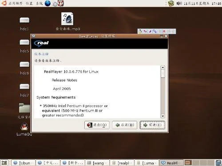
Task: Click the release notes scrollbar up arrow
Action: coord(163,67)
